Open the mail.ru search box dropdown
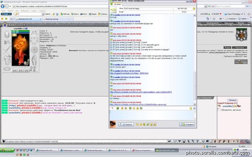The width and height of the screenshot is (252, 157). (43, 14)
